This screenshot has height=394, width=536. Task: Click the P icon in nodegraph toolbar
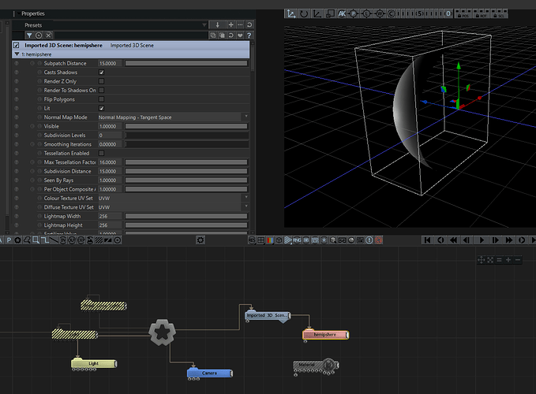pos(9,240)
